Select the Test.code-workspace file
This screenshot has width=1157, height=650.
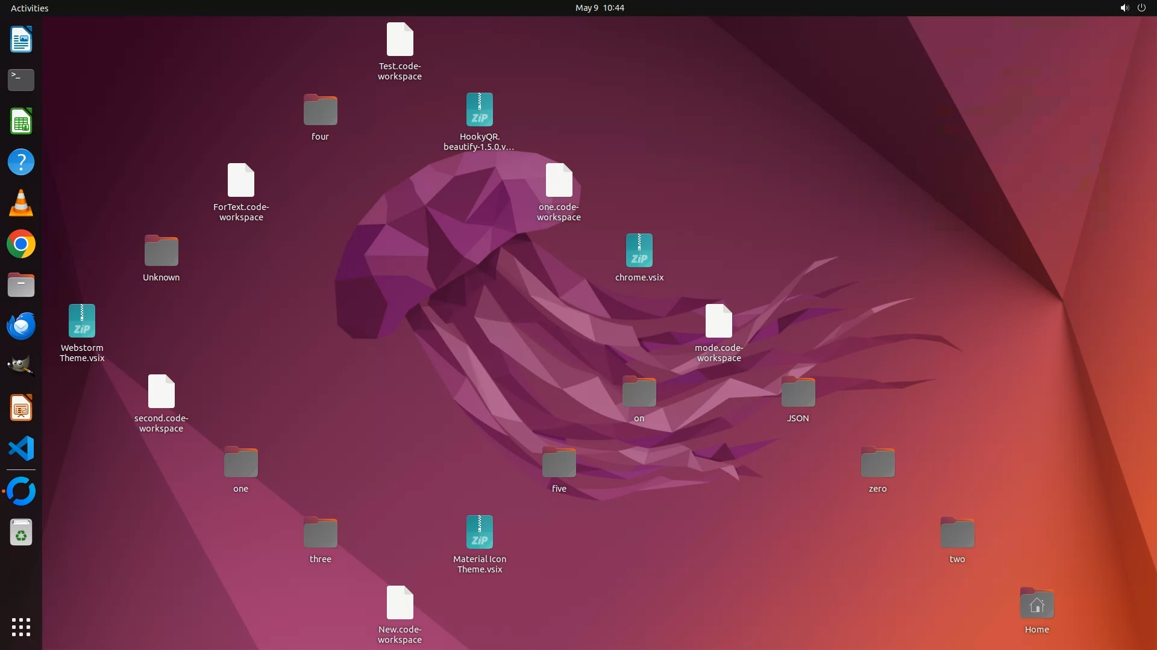400,40
